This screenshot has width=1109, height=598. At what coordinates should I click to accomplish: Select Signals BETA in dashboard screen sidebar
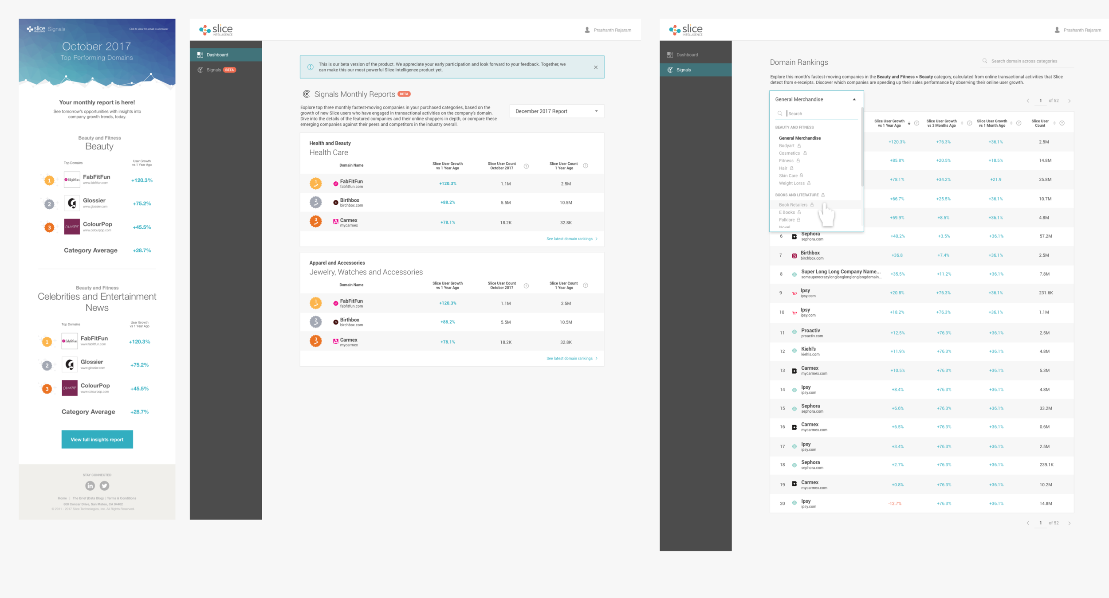tap(226, 70)
